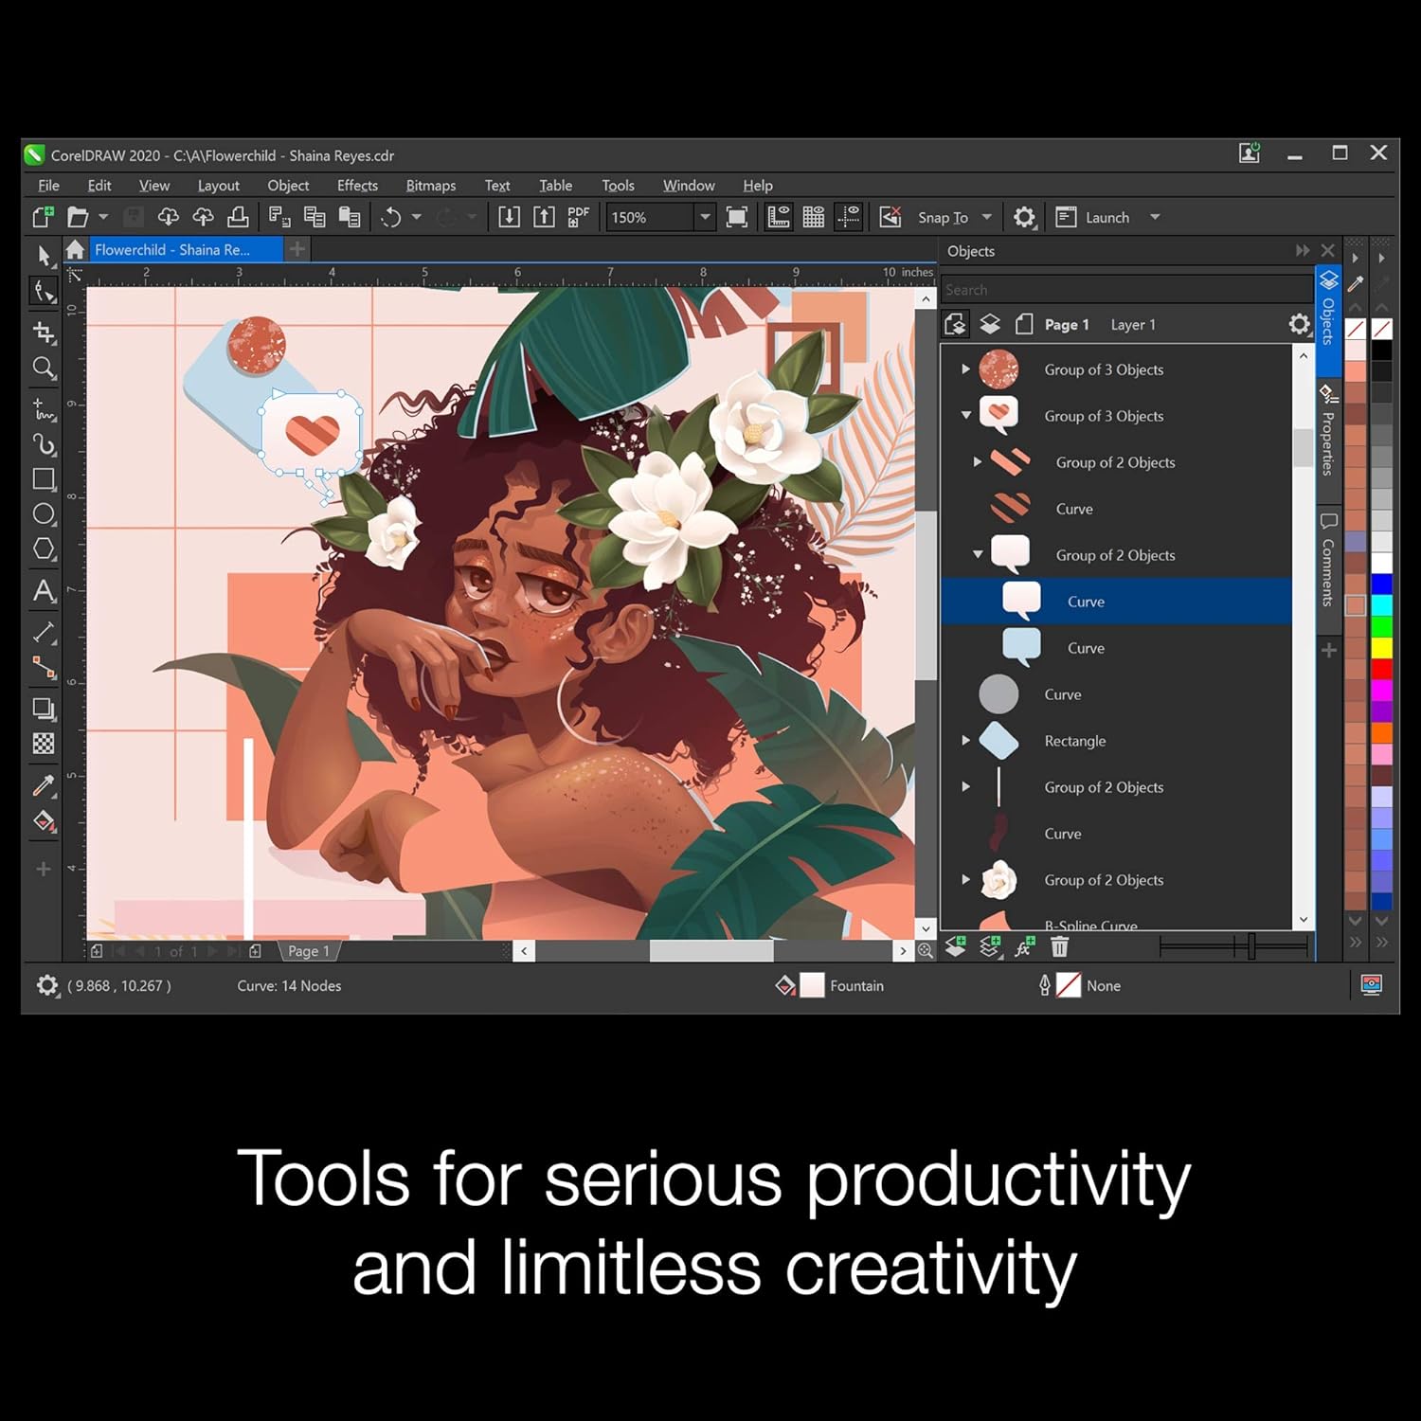Open the 150% zoom level dropdown
Viewport: 1421px width, 1421px height.
tap(705, 217)
